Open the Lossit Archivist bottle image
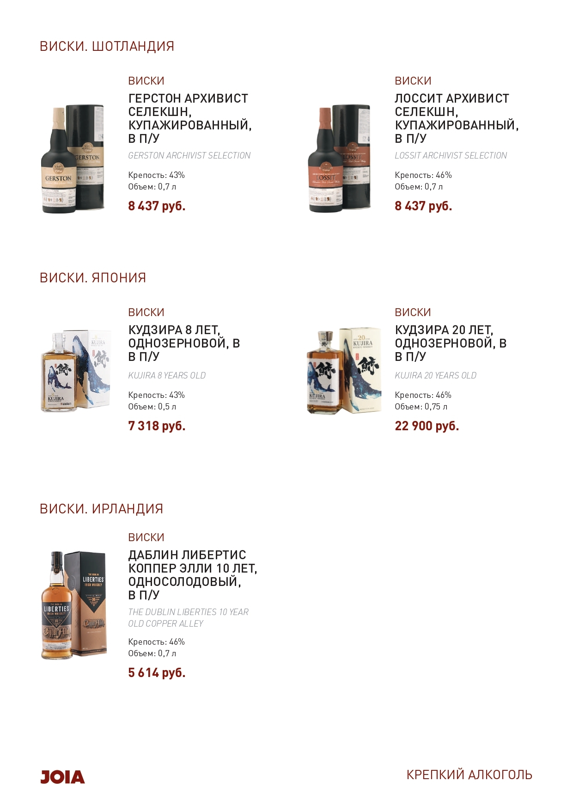573x811 pixels. pyautogui.click(x=339, y=159)
